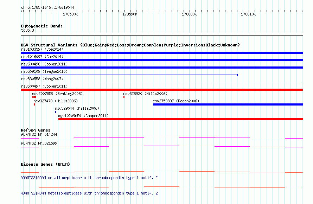Click the first OMIM ADAMTS2 metallopeptidase link
The image size is (313, 204).
89,178
